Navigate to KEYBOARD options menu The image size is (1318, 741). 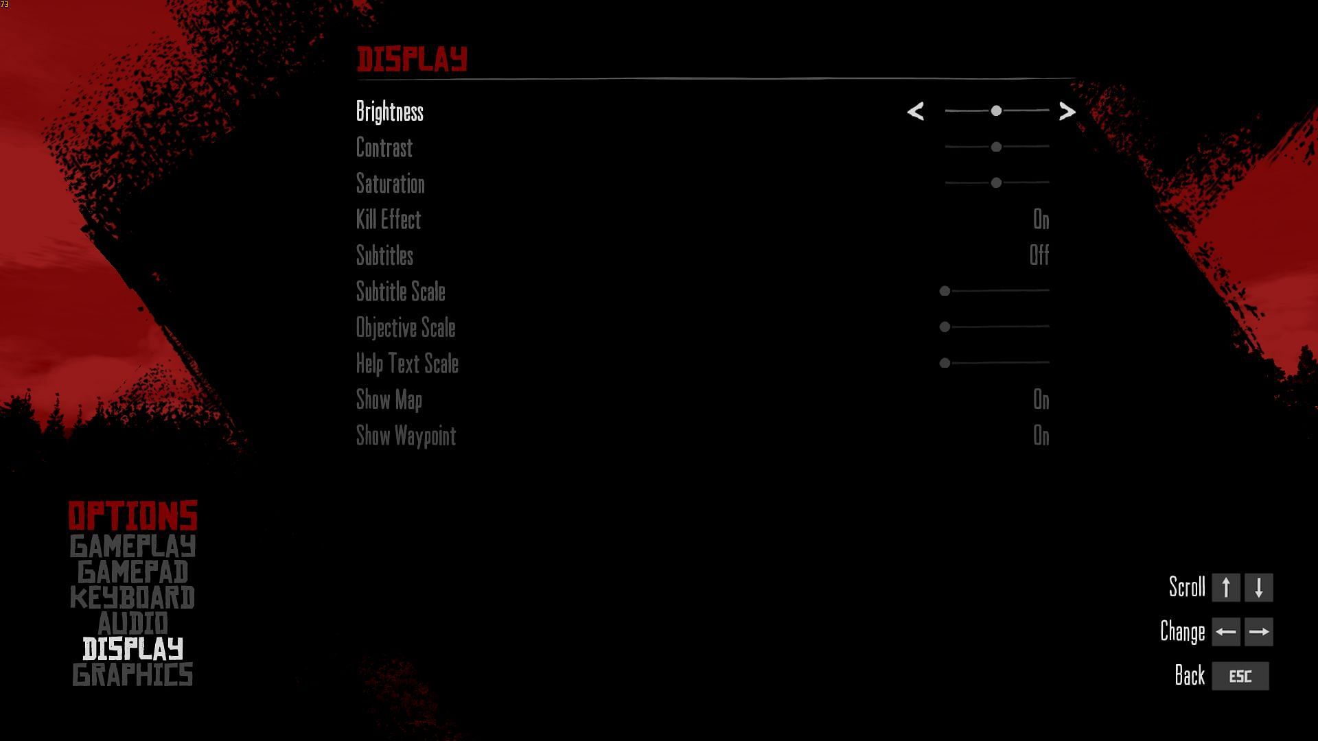point(132,597)
